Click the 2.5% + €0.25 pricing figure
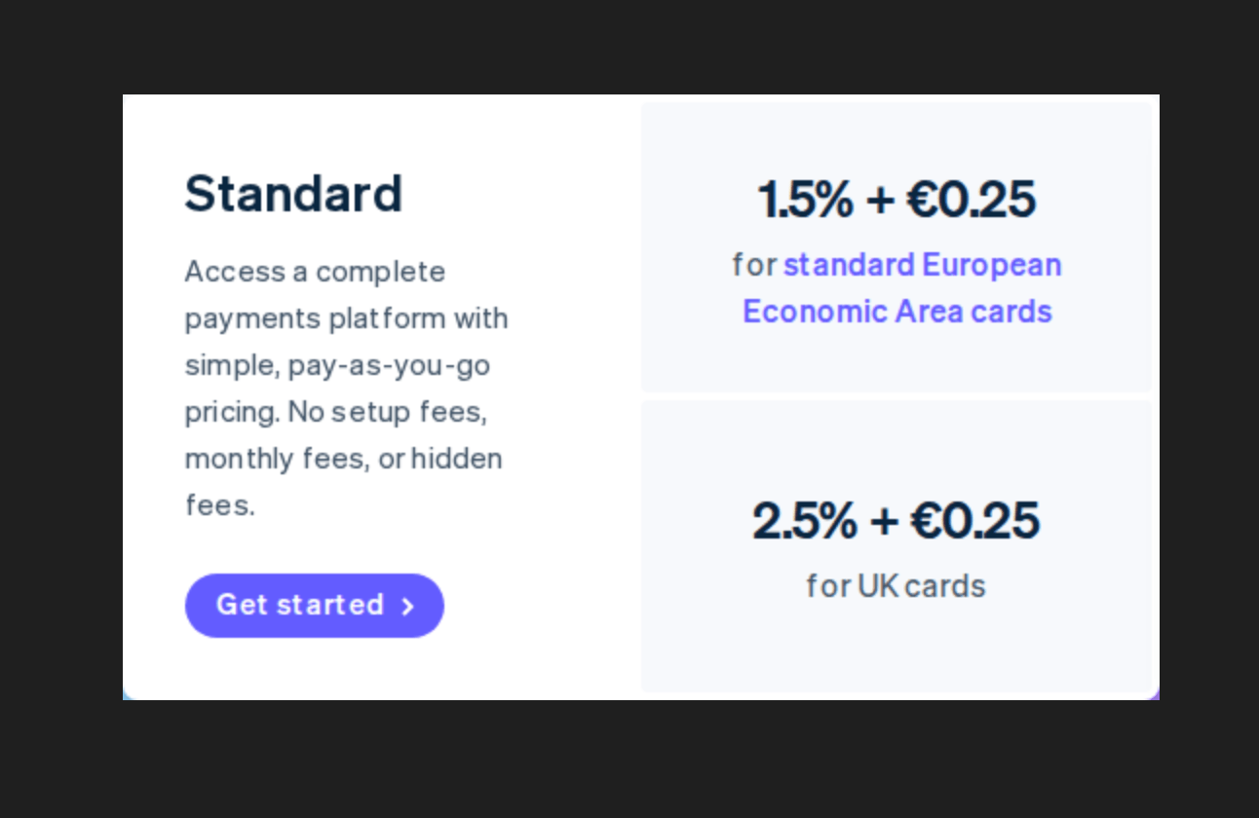 [x=896, y=520]
